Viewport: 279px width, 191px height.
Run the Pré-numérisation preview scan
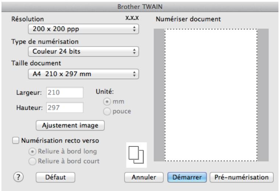tap(242, 177)
